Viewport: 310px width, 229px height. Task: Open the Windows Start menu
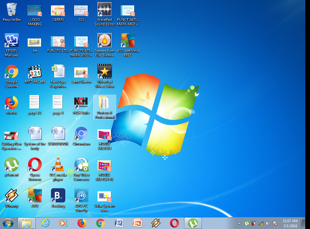(8, 223)
